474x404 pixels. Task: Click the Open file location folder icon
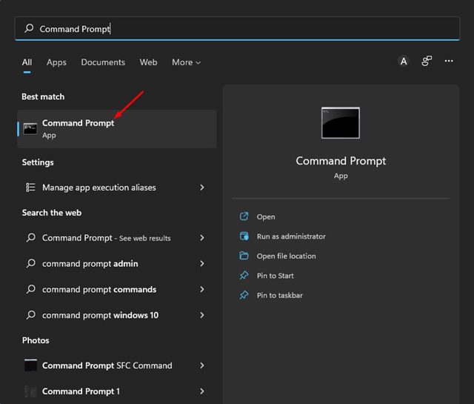pyautogui.click(x=244, y=256)
